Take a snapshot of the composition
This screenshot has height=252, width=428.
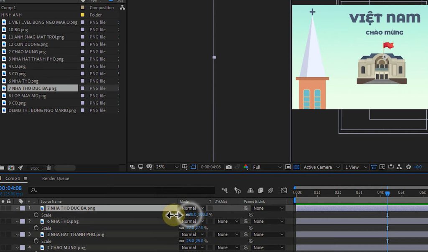(x=229, y=167)
